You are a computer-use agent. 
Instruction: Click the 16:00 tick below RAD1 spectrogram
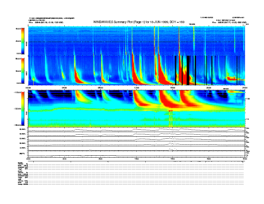[173, 88]
